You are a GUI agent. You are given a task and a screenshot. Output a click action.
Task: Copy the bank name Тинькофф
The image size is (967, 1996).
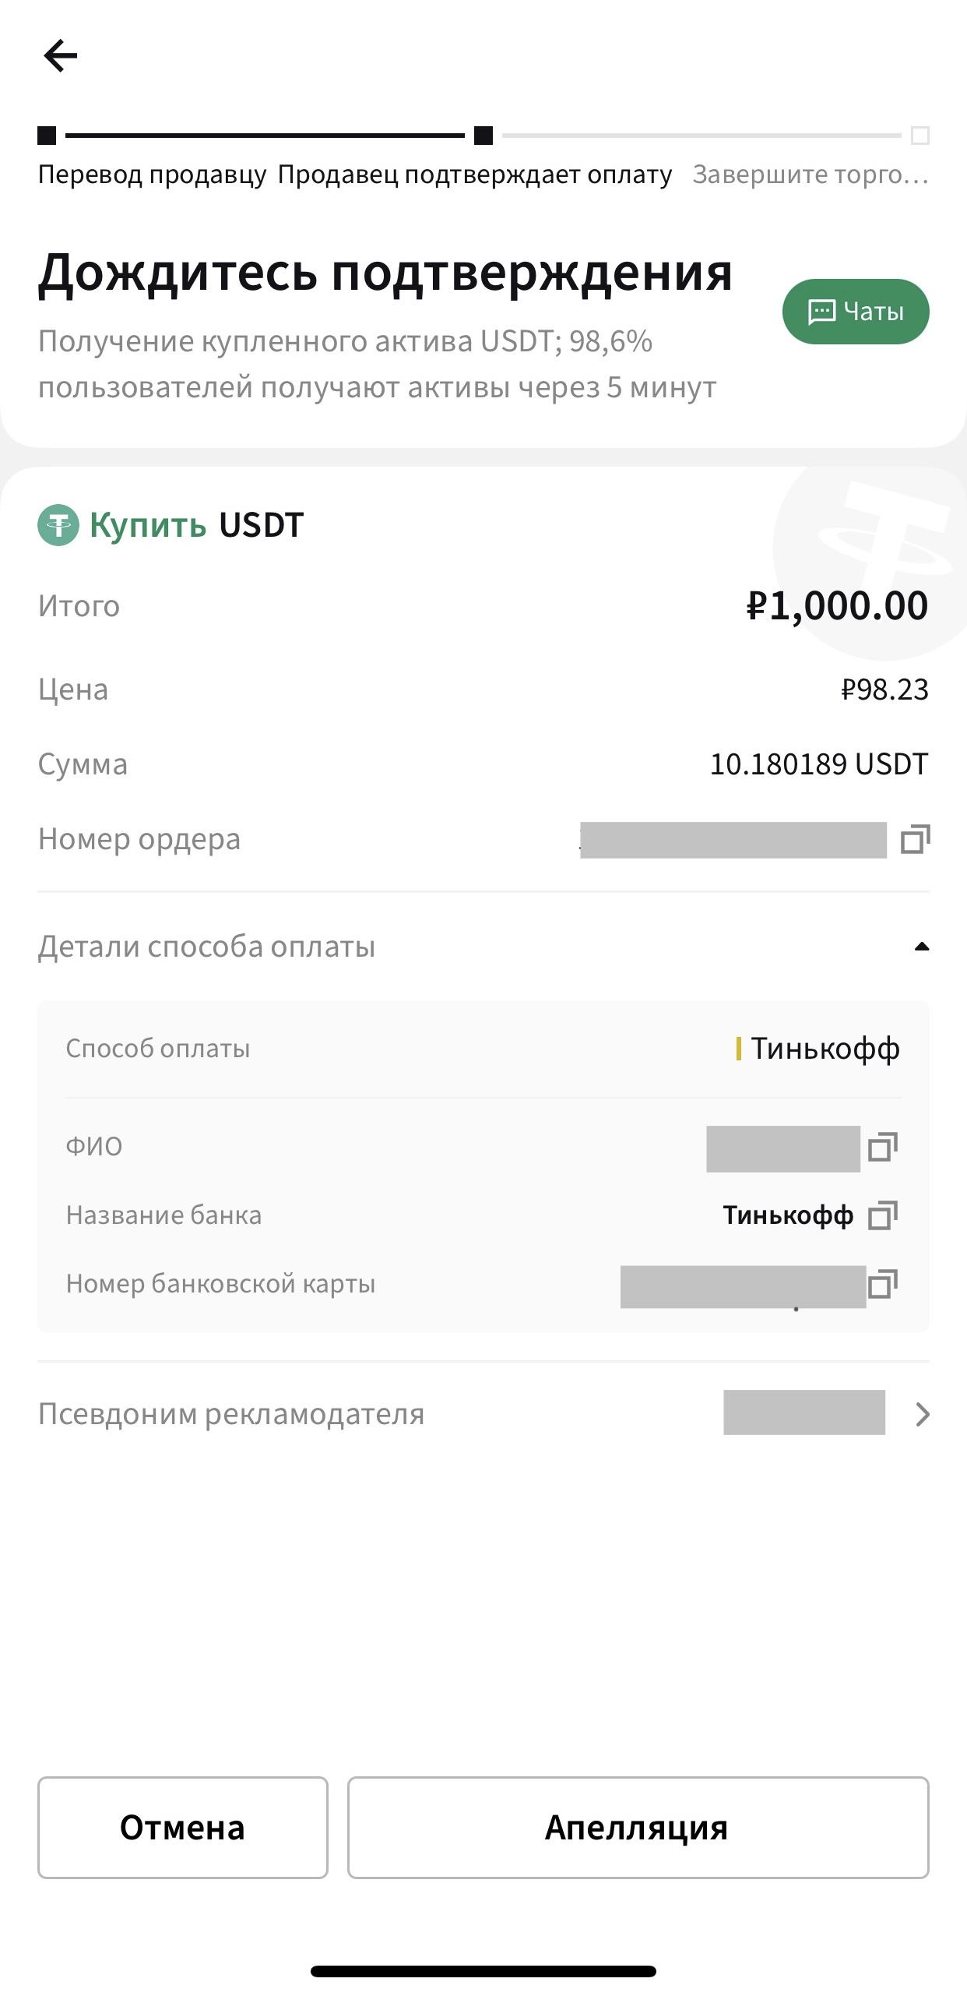pos(882,1215)
